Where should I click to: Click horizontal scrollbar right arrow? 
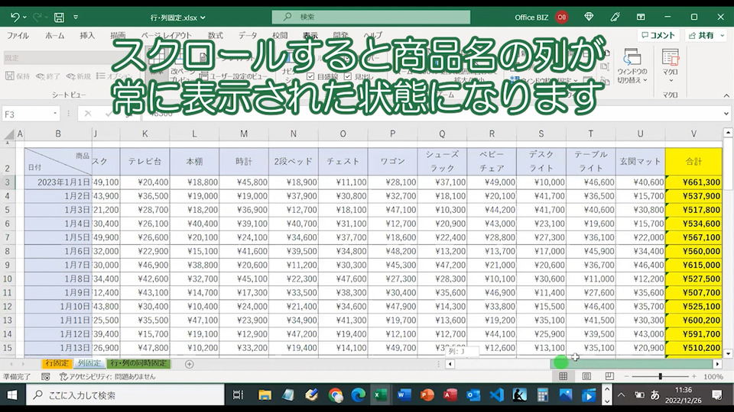[717, 364]
